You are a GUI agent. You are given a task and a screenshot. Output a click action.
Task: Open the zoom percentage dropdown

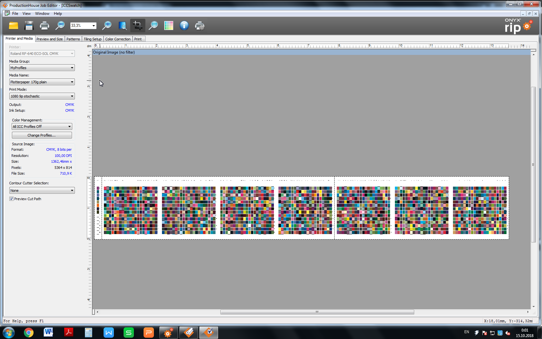(x=94, y=26)
